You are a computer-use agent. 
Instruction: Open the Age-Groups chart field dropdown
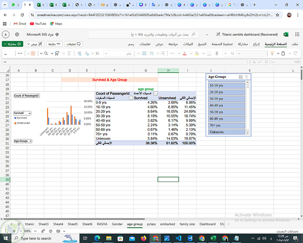(23, 141)
